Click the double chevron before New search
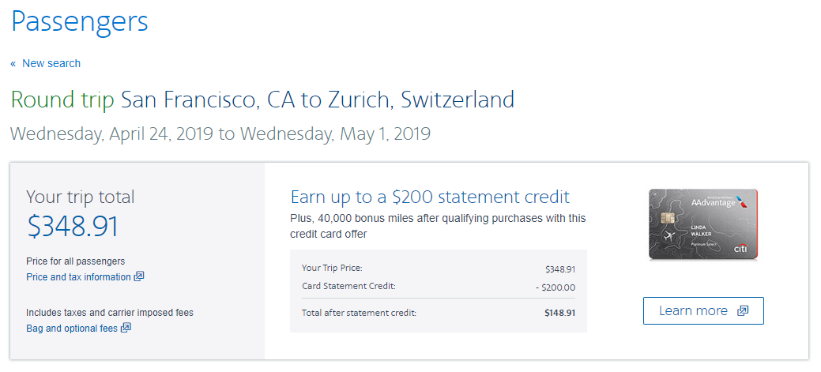821x372 pixels. tap(13, 63)
